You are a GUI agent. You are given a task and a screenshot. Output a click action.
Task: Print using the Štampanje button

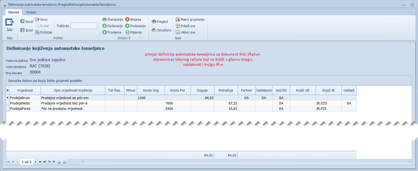104,20
